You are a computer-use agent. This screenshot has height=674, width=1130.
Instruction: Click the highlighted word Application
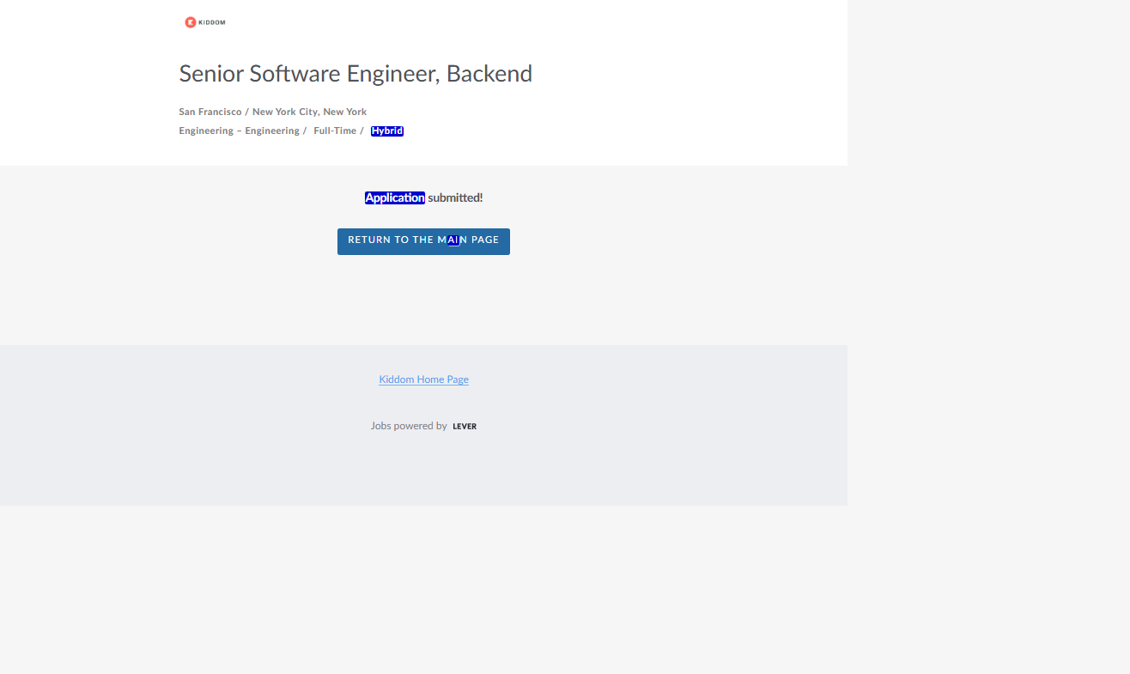click(394, 197)
